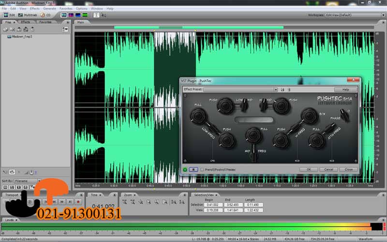Viewport: 387px width, 242px height.
Task: Enable Preroll/Postroll Preview checkbox
Action: (202, 170)
